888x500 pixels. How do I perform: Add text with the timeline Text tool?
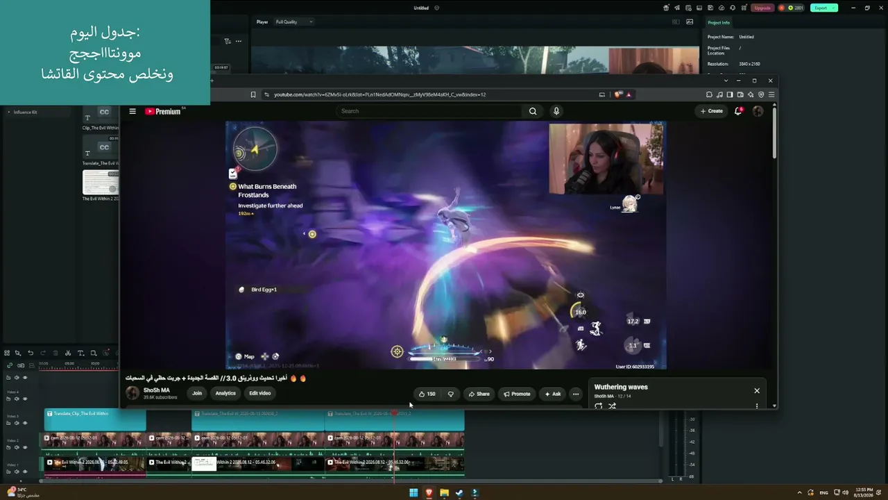(80, 353)
